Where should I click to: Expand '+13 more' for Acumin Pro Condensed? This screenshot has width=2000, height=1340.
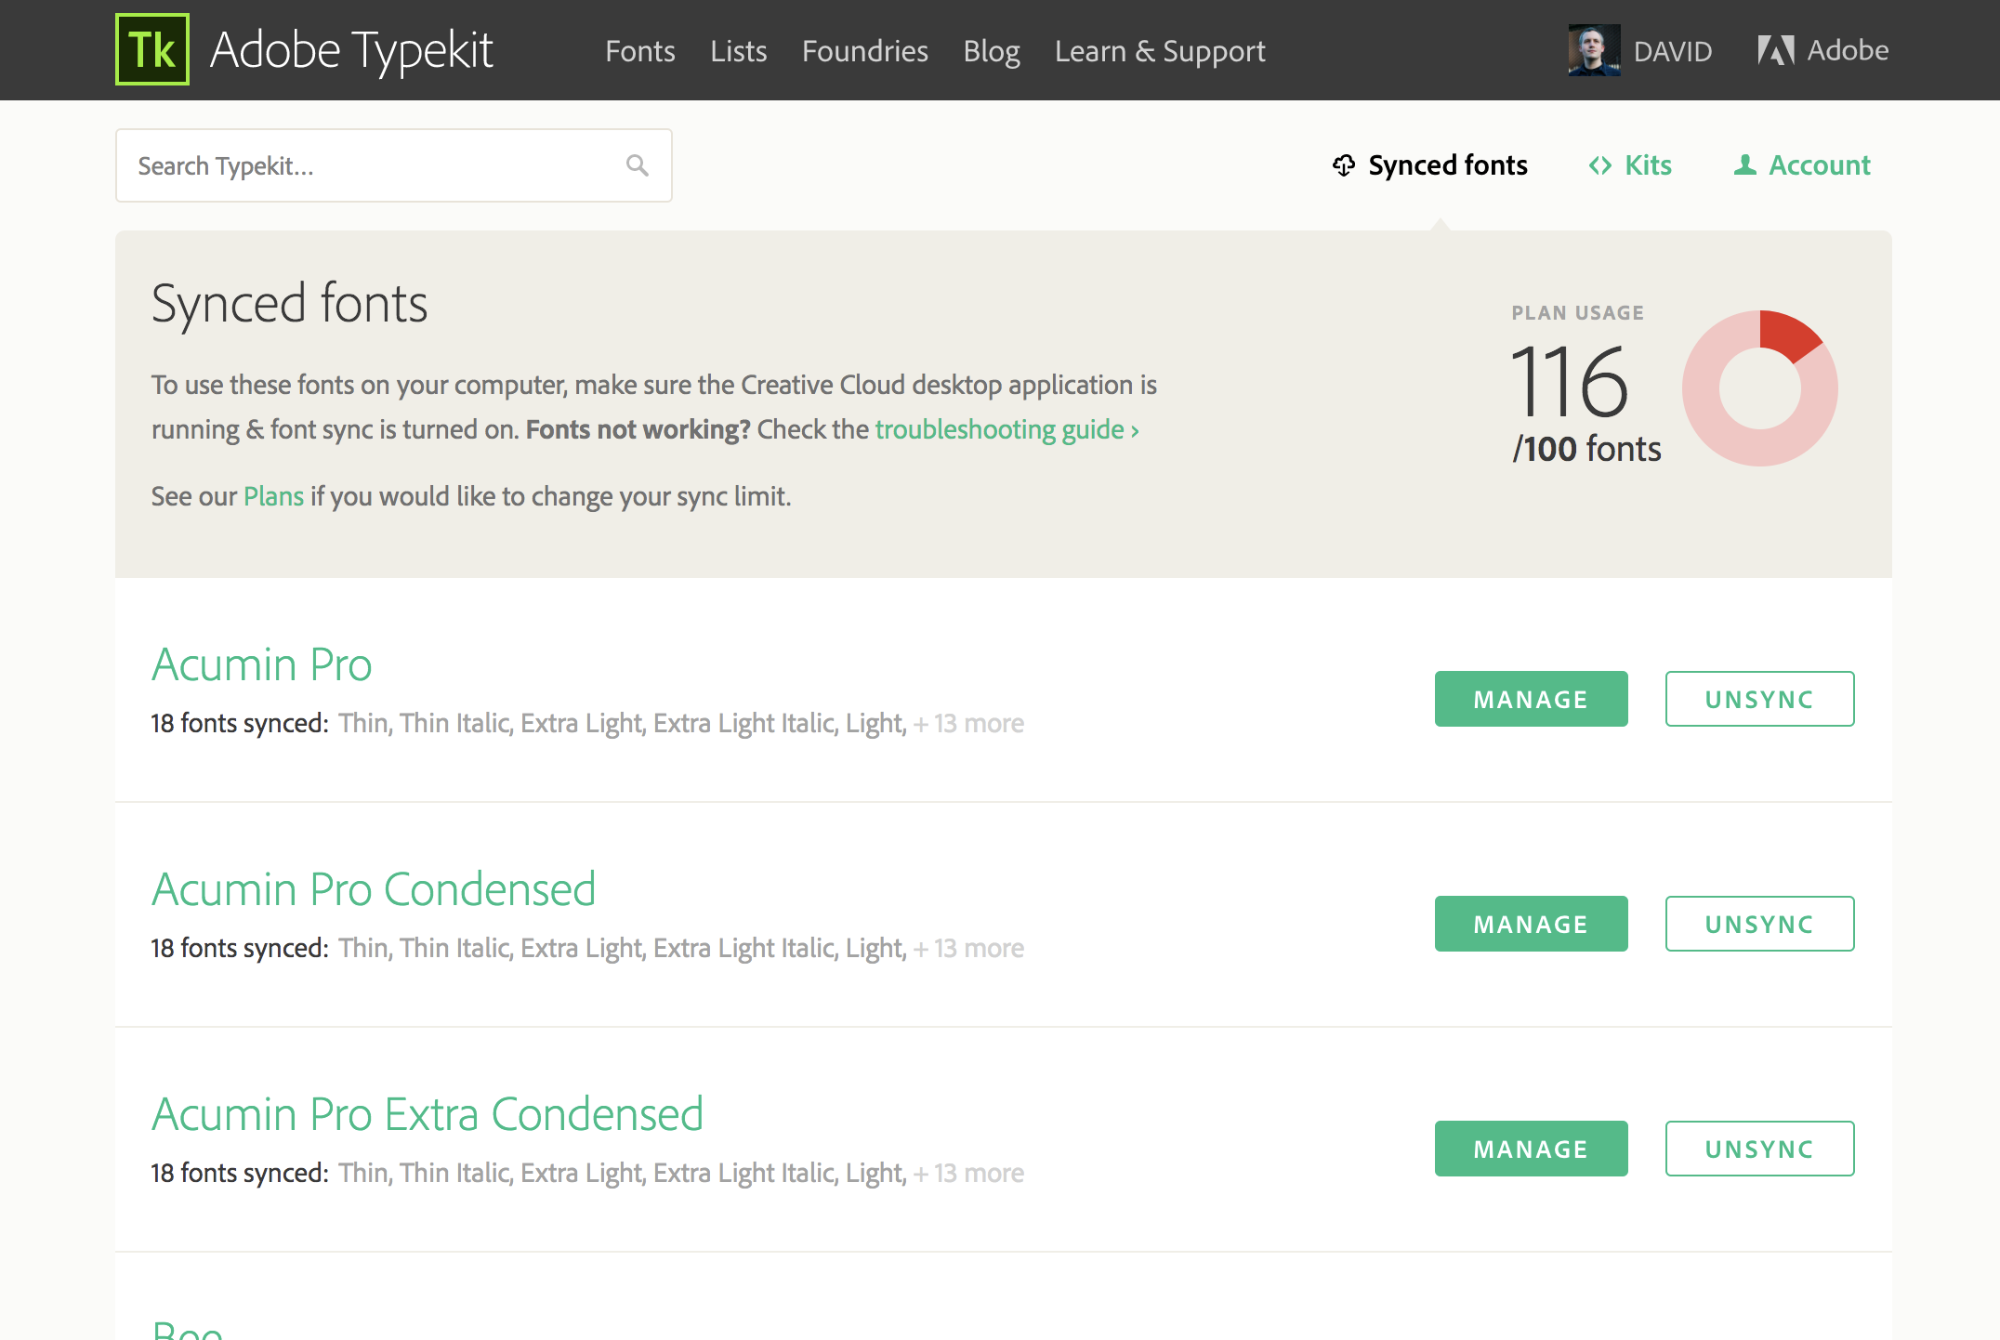click(x=968, y=948)
